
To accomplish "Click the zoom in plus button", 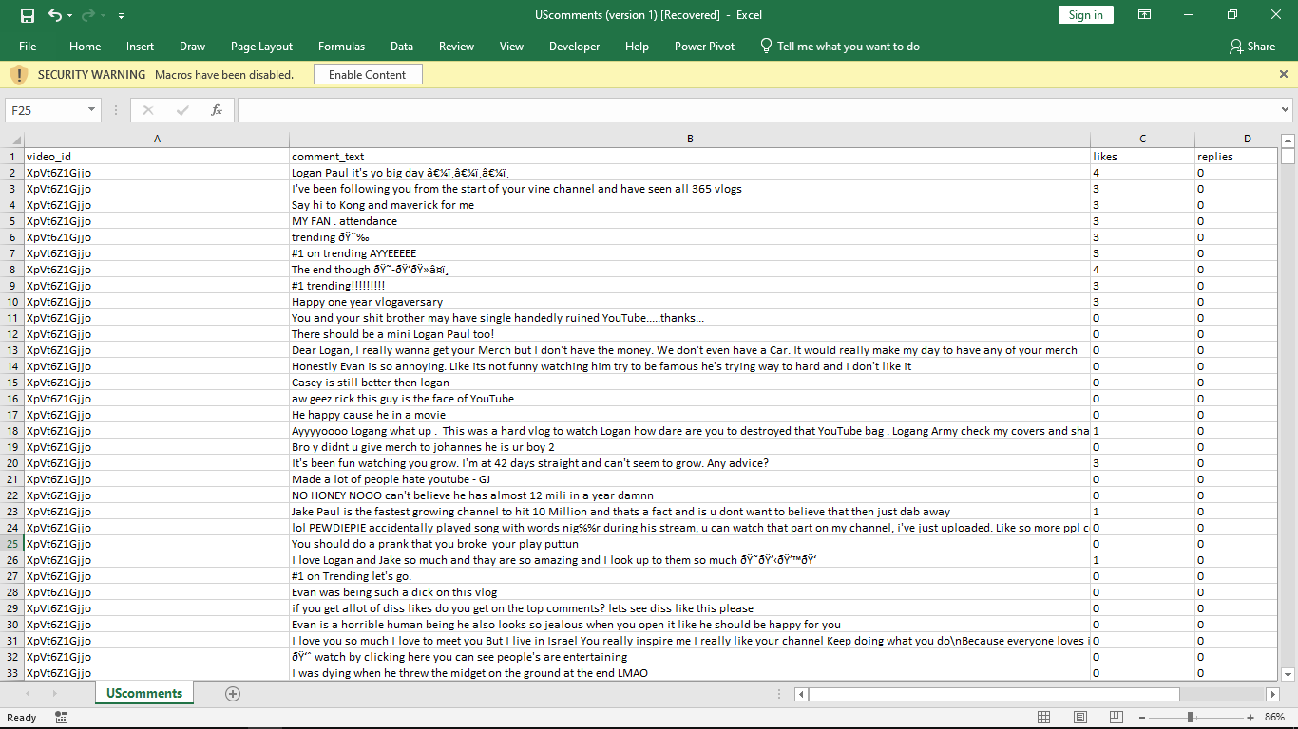I will pos(1250,718).
